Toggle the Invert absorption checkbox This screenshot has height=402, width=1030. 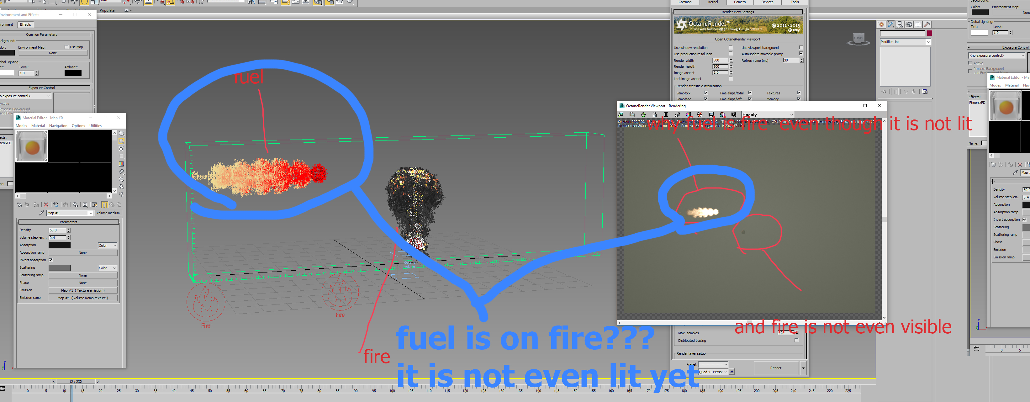coord(51,260)
